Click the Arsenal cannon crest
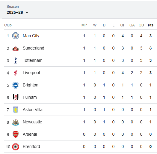The width and height of the screenshot is (157, 154). click(x=16, y=134)
